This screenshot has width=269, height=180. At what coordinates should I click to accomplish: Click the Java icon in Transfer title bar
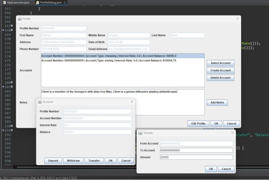click(x=140, y=133)
